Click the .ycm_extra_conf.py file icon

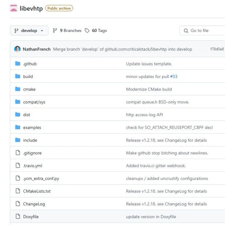pyautogui.click(x=18, y=178)
